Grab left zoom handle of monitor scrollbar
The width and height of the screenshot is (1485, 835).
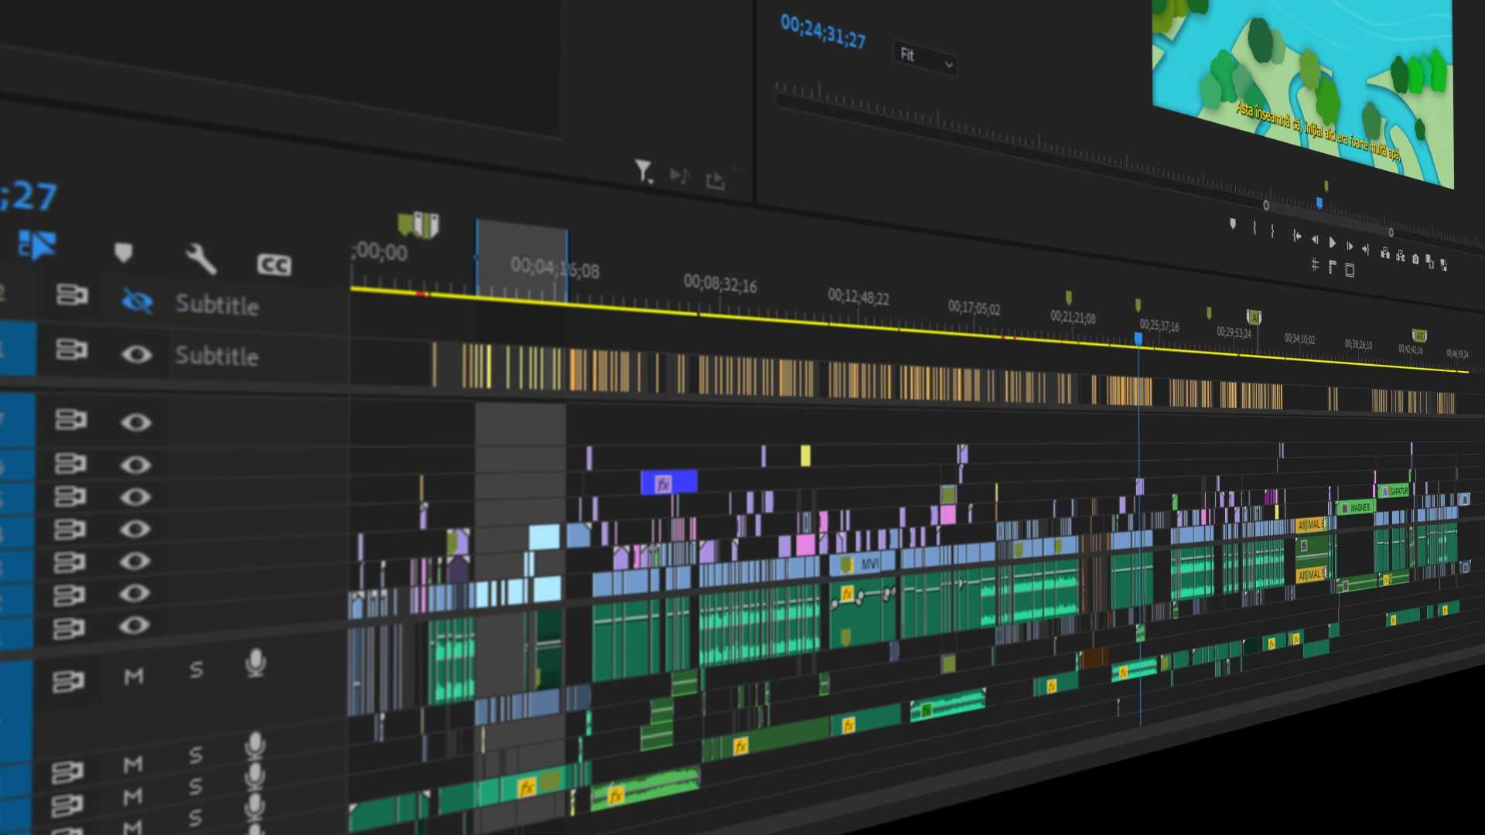click(1266, 206)
